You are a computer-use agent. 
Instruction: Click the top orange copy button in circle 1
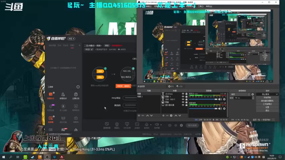[x=100, y=71]
